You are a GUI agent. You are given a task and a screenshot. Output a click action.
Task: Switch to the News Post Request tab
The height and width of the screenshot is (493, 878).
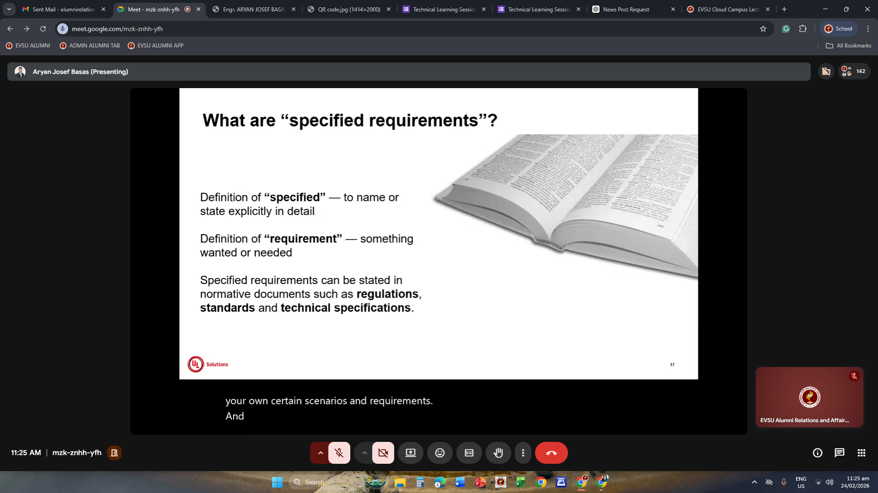(626, 9)
